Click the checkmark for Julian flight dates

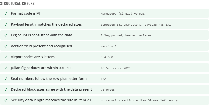[6, 68]
